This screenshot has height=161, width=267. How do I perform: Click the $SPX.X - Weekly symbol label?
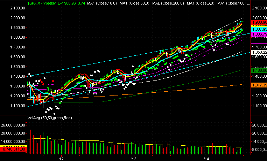[42, 3]
